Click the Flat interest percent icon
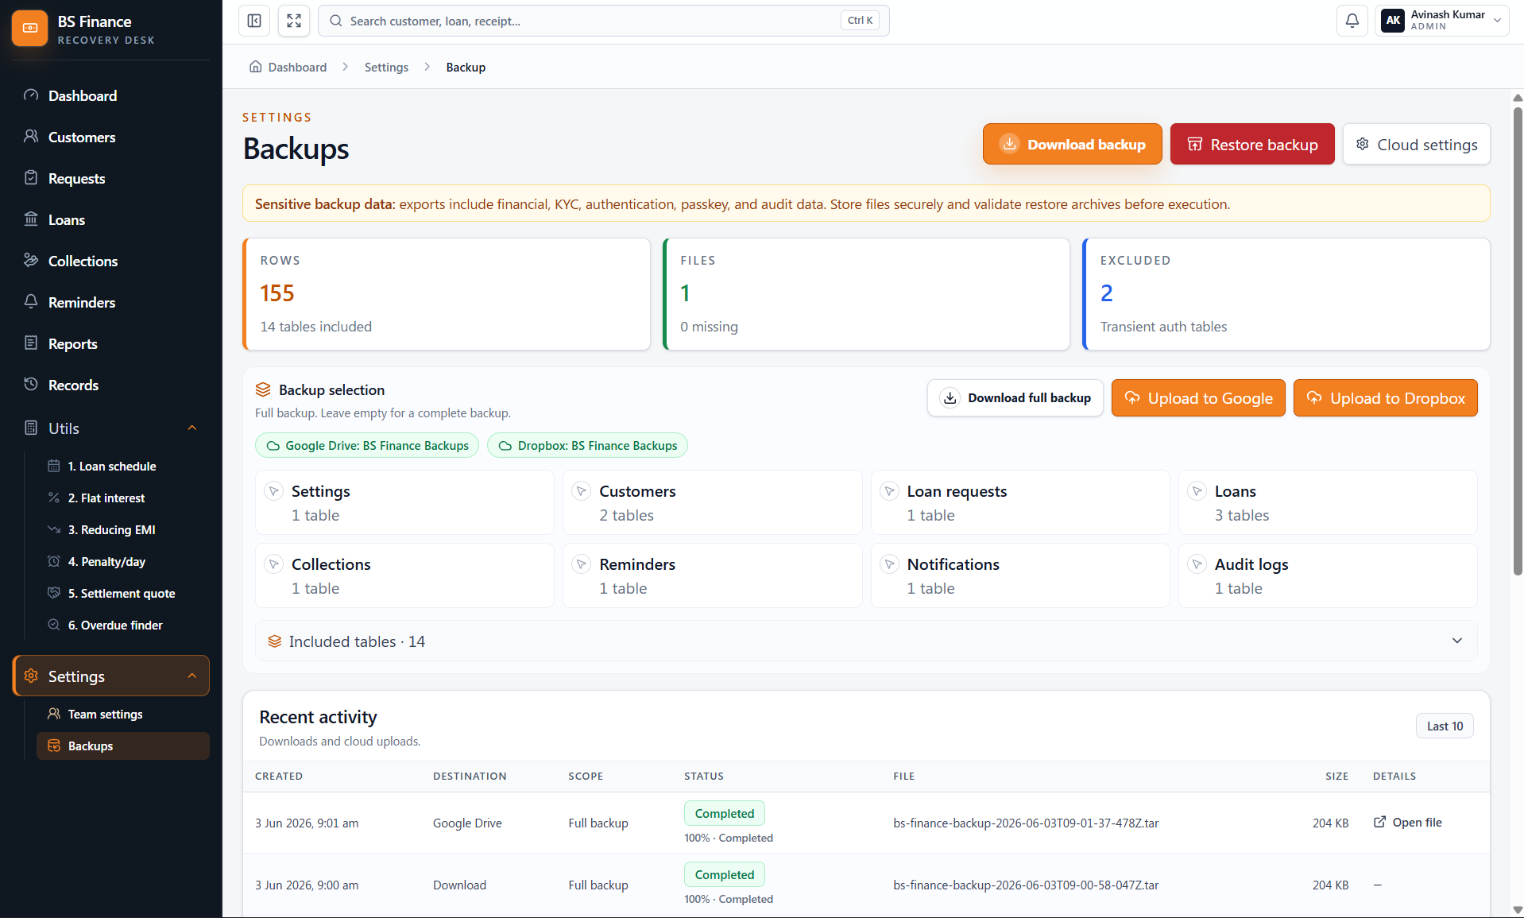 coord(54,498)
